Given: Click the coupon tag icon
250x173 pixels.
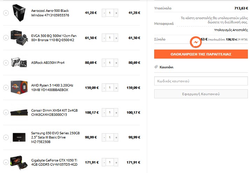Looking at the screenshot, I should pos(156,67).
